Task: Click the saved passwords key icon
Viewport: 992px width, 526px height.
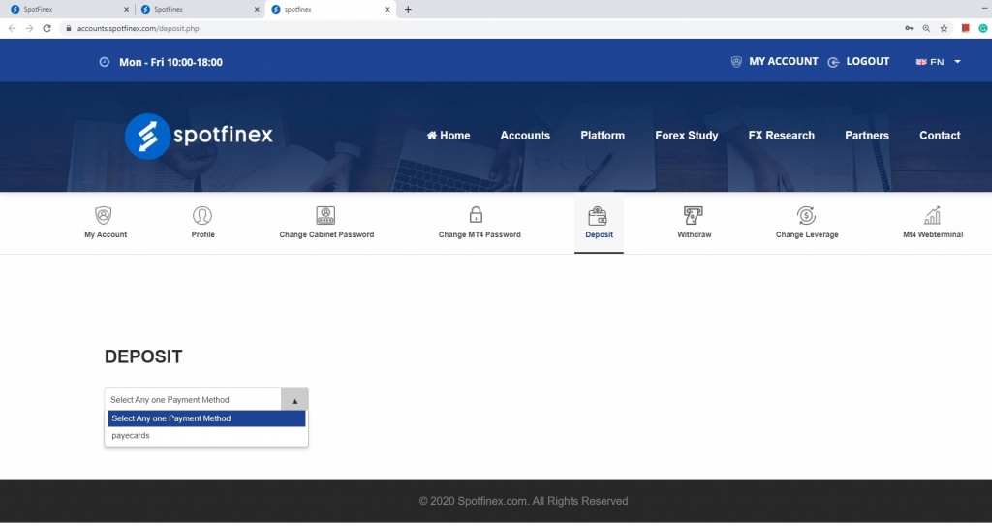Action: pyautogui.click(x=909, y=28)
